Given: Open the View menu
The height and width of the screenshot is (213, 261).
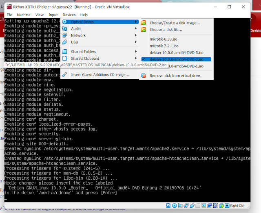Looking at the screenshot, I should pyautogui.click(x=40, y=15).
